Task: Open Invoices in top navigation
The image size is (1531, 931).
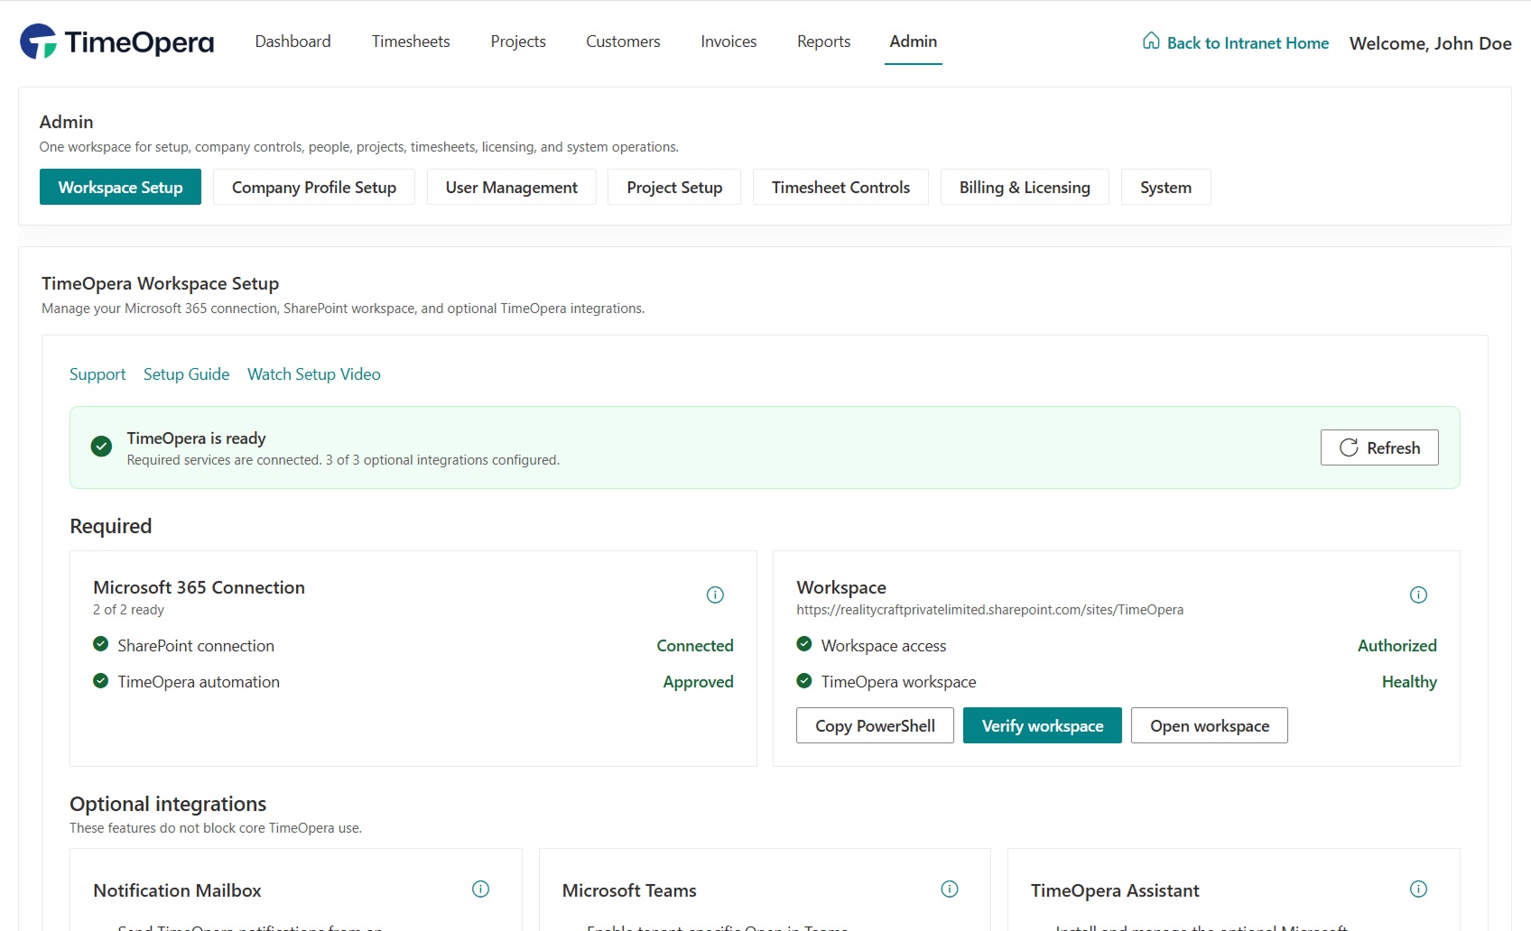Action: (728, 41)
